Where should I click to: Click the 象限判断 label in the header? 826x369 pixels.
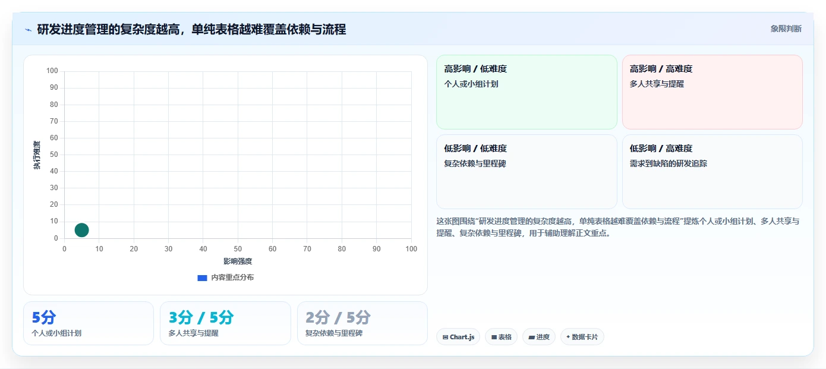[x=786, y=29]
